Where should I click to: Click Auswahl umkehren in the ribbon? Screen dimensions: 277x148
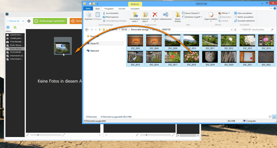pyautogui.click(x=245, y=21)
